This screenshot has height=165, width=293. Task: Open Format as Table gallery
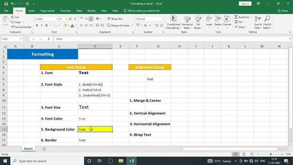point(187,22)
